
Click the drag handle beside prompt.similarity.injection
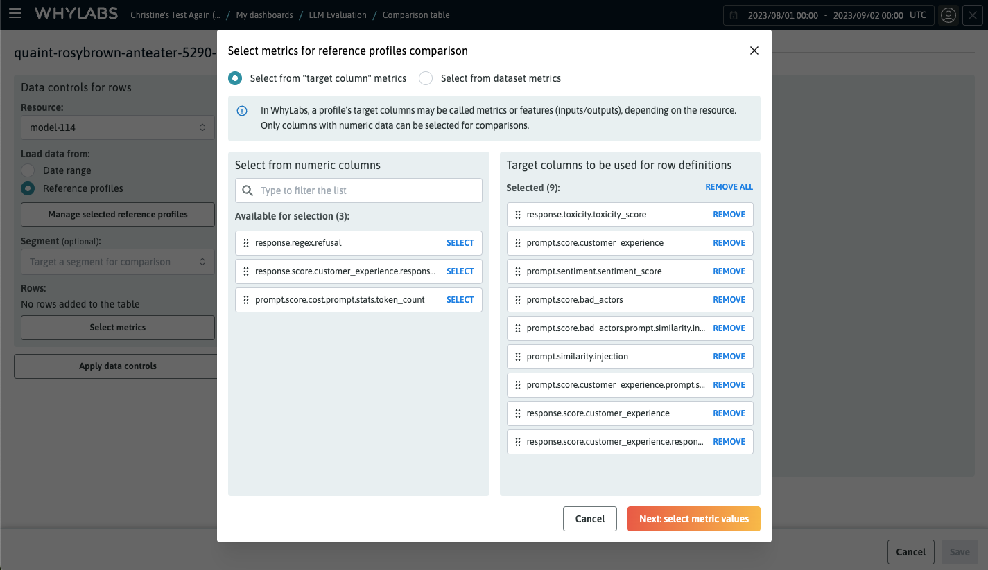[518, 356]
